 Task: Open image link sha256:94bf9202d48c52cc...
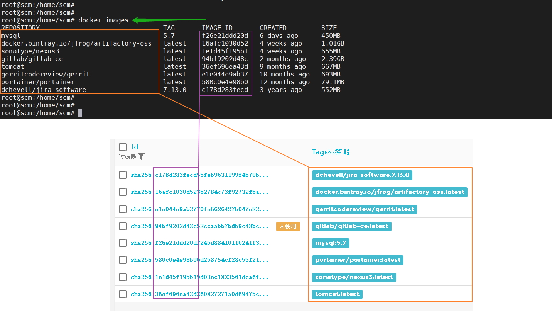(199, 226)
